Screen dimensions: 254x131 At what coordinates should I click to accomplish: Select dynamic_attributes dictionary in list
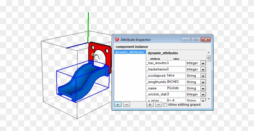coord(130,52)
